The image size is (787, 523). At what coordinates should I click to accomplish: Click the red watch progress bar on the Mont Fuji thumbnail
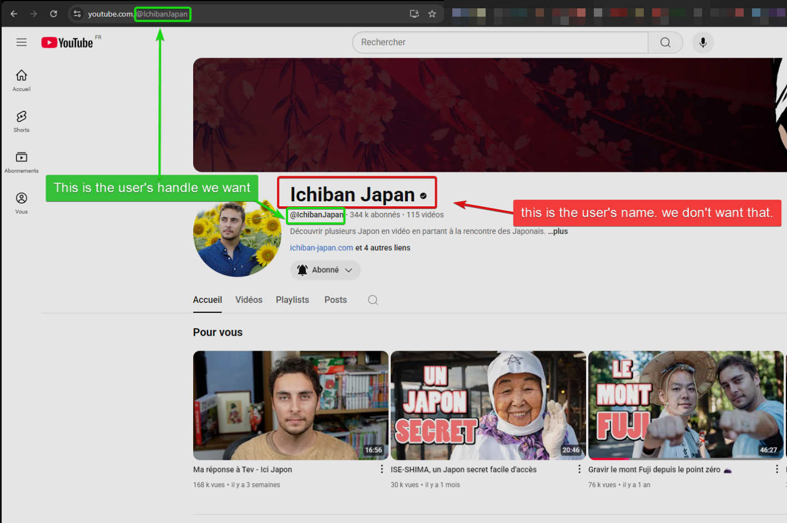coord(609,459)
